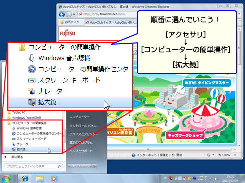Click the magnifier search icon in Start search box

point(59,166)
